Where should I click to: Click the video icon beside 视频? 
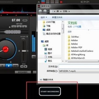point(46,49)
